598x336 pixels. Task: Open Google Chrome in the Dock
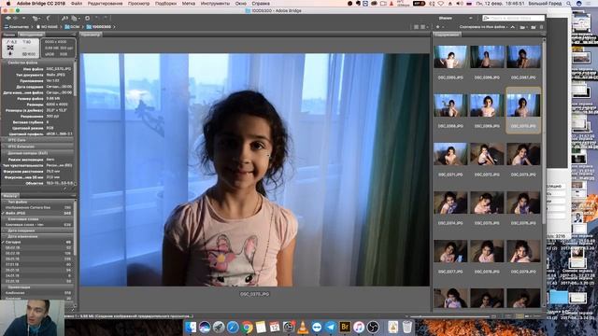click(x=247, y=327)
